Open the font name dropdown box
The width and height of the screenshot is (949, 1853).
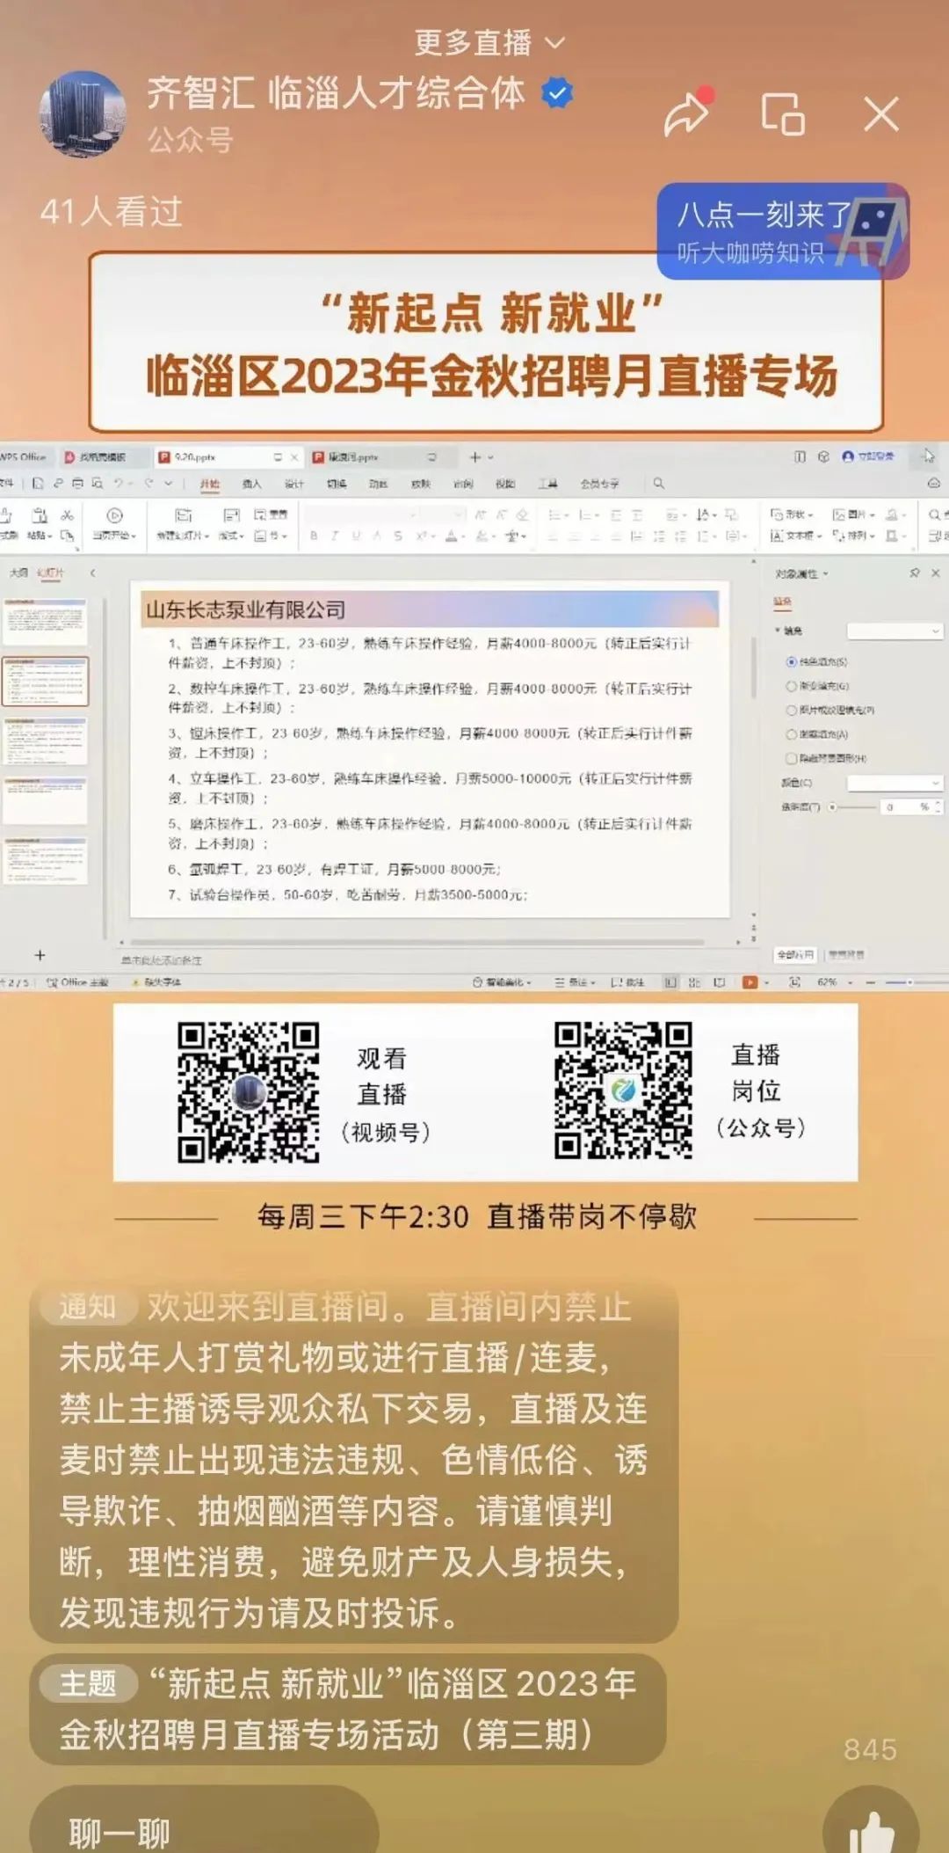coord(360,514)
